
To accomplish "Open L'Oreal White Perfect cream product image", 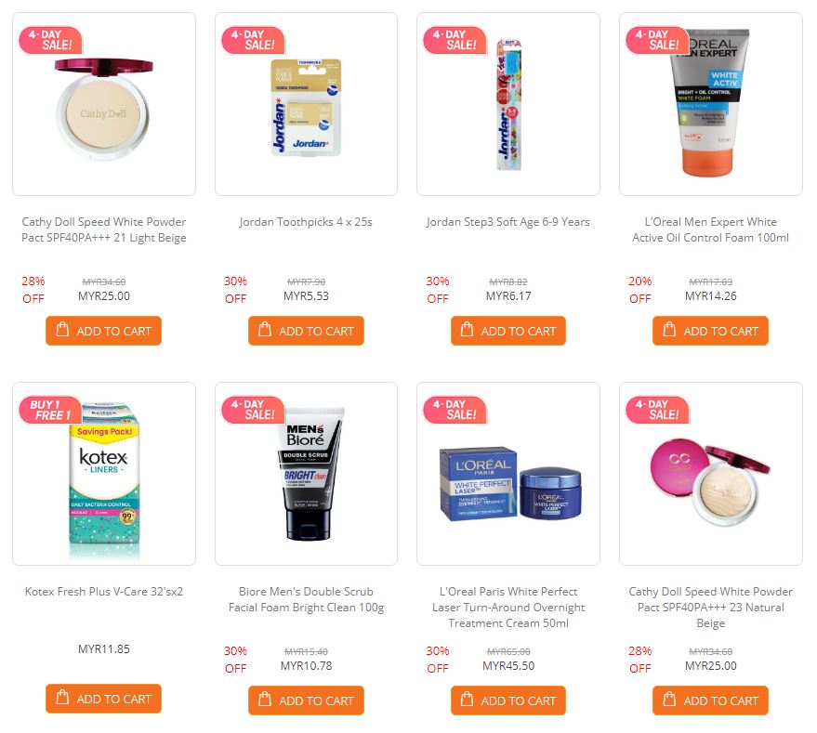I will point(508,474).
